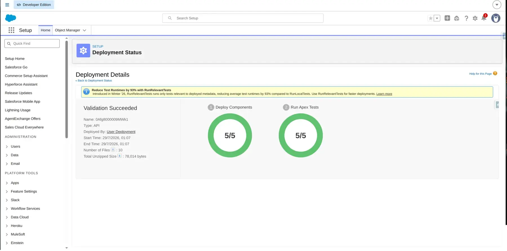Click the Deployment Status gear icon
This screenshot has width=507, height=251.
coord(83,51)
